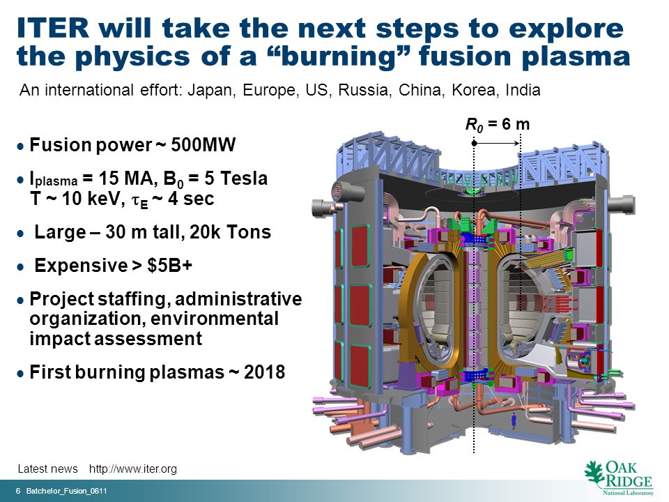Click the http://www.iter.org link
The height and width of the screenshot is (502, 669).
[132, 469]
